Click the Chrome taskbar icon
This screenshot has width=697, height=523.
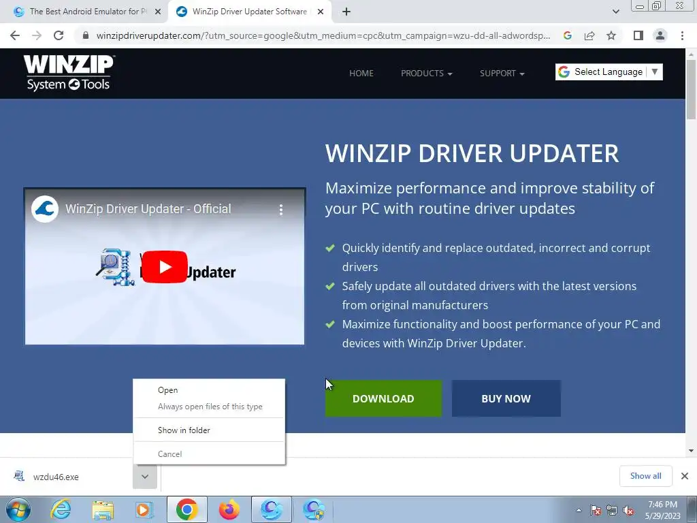pos(187,509)
